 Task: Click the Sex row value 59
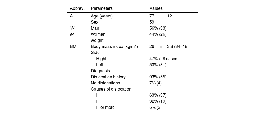coord(152,22)
